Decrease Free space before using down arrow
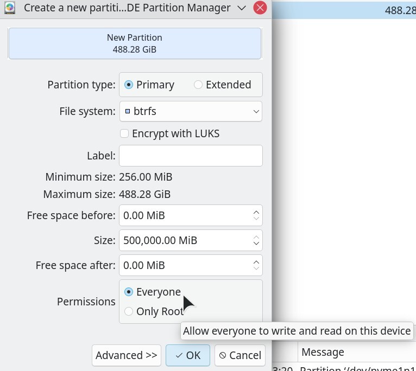 pos(256,219)
